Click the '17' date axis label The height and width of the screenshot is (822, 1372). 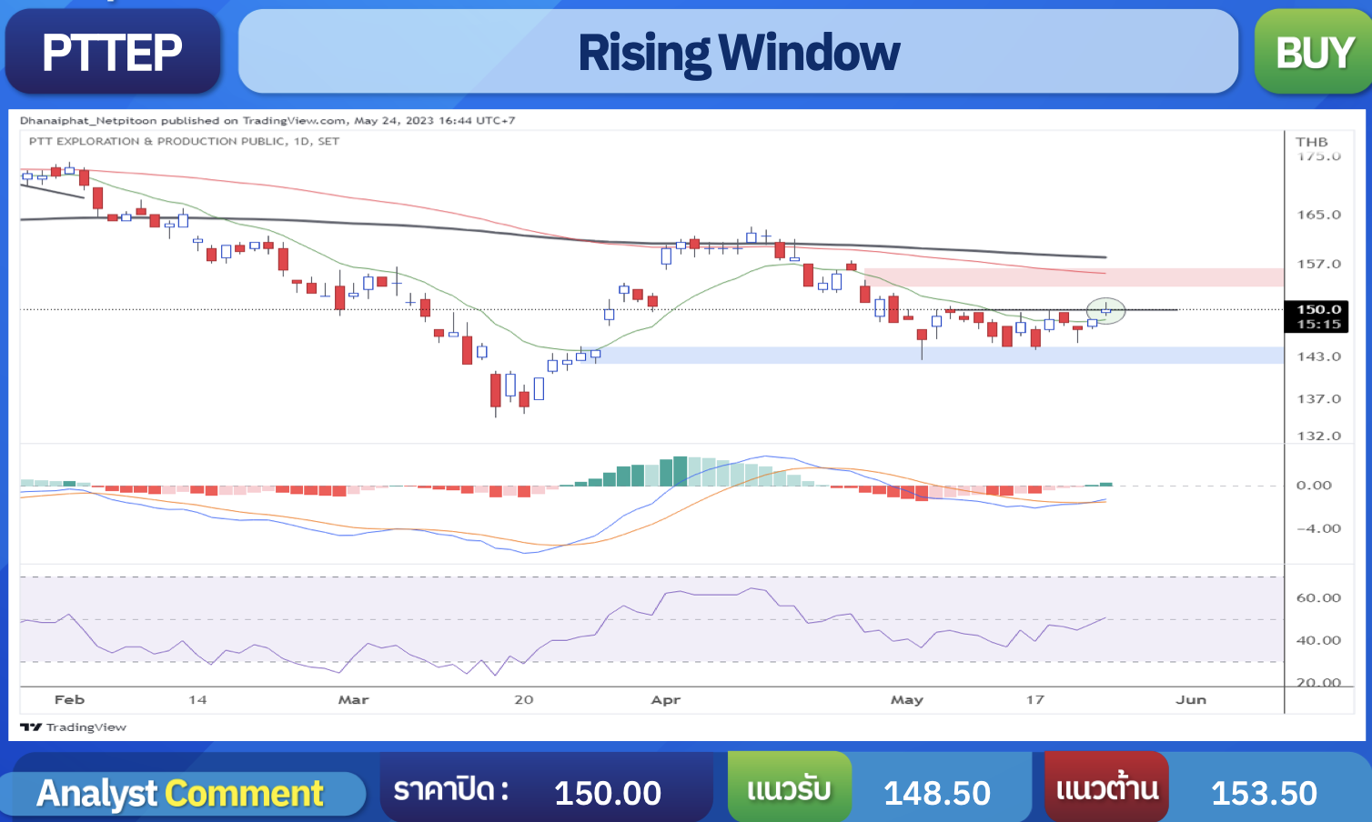point(1034,699)
